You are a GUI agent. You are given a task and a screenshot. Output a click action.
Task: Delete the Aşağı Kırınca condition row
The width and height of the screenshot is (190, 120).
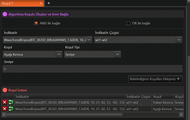pyautogui.click(x=5, y=109)
